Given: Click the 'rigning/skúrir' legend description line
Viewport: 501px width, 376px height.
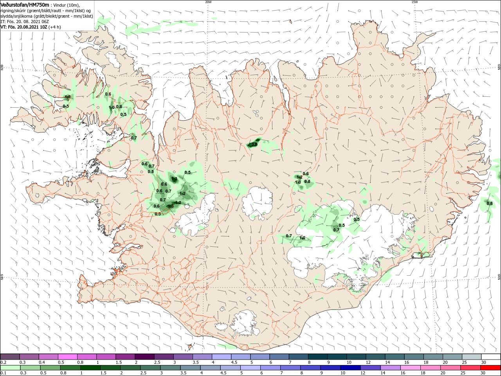Looking at the screenshot, I should tap(45, 10).
